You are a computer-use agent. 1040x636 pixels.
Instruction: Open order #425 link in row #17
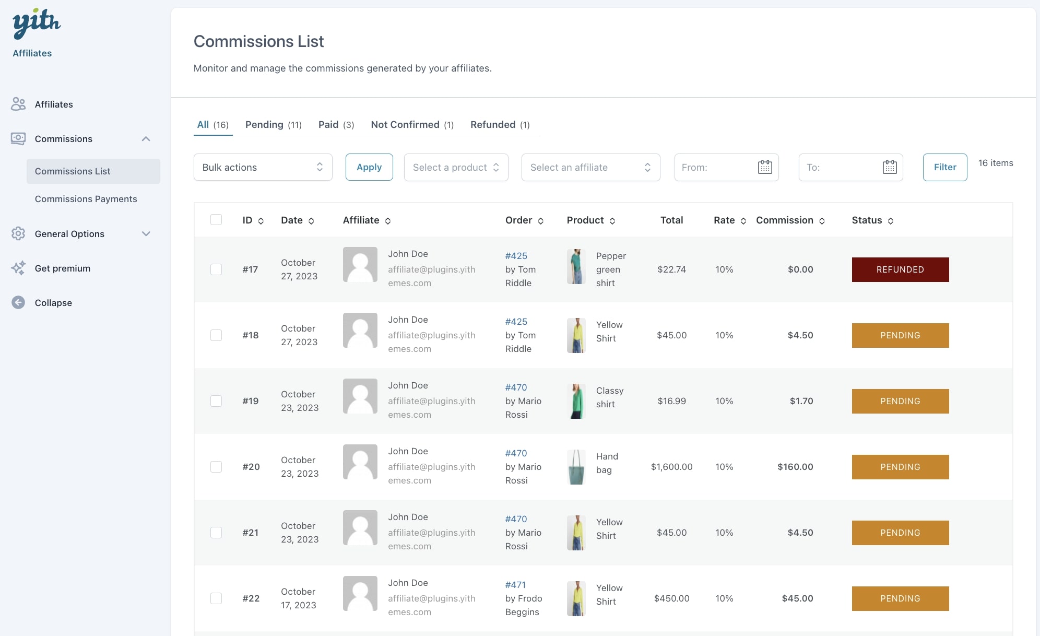coord(516,256)
